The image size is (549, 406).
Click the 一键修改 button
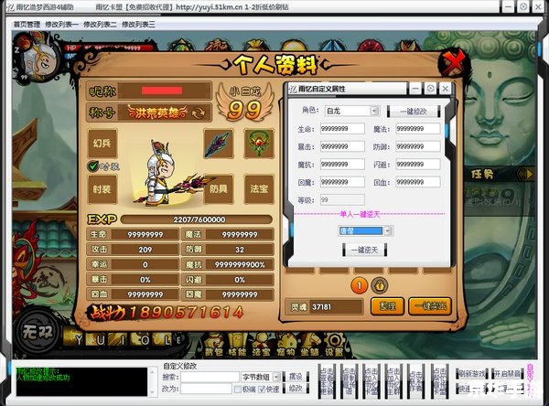pyautogui.click(x=414, y=112)
